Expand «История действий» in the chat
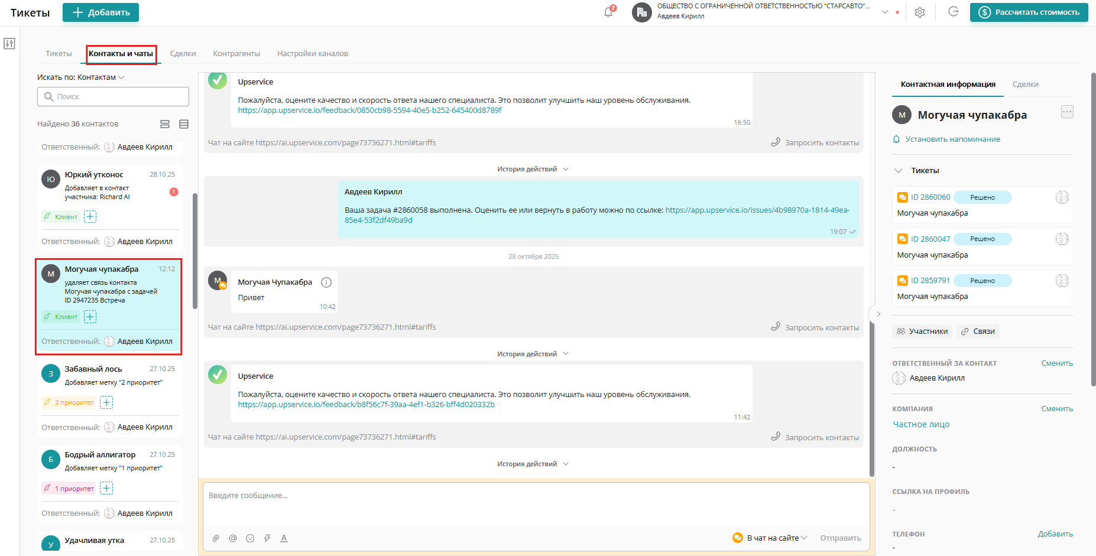Image resolution: width=1096 pixels, height=556 pixels. point(532,168)
